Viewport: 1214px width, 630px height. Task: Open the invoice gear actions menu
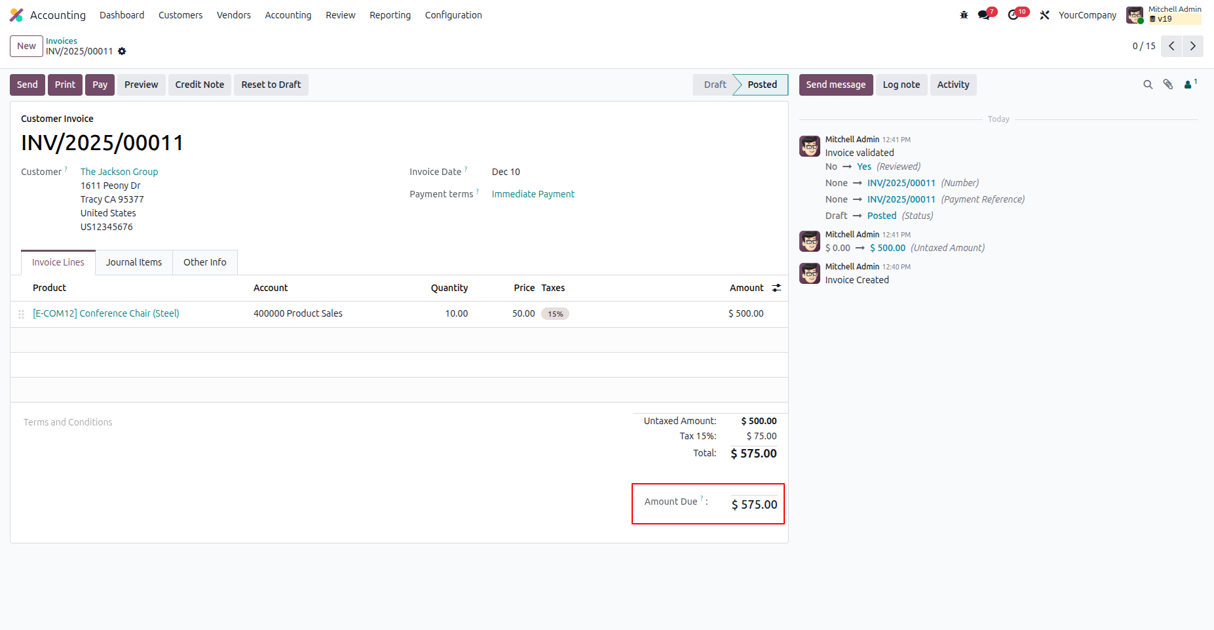pyautogui.click(x=122, y=51)
